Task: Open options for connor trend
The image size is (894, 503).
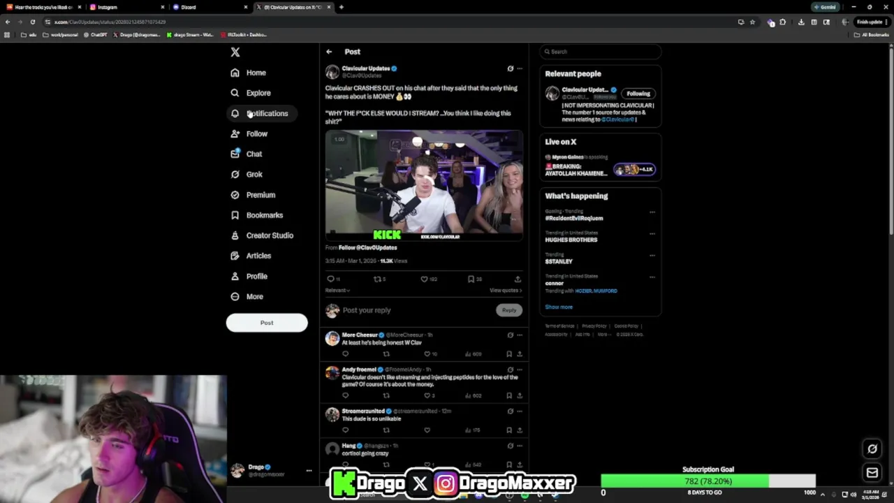Action: (652, 277)
